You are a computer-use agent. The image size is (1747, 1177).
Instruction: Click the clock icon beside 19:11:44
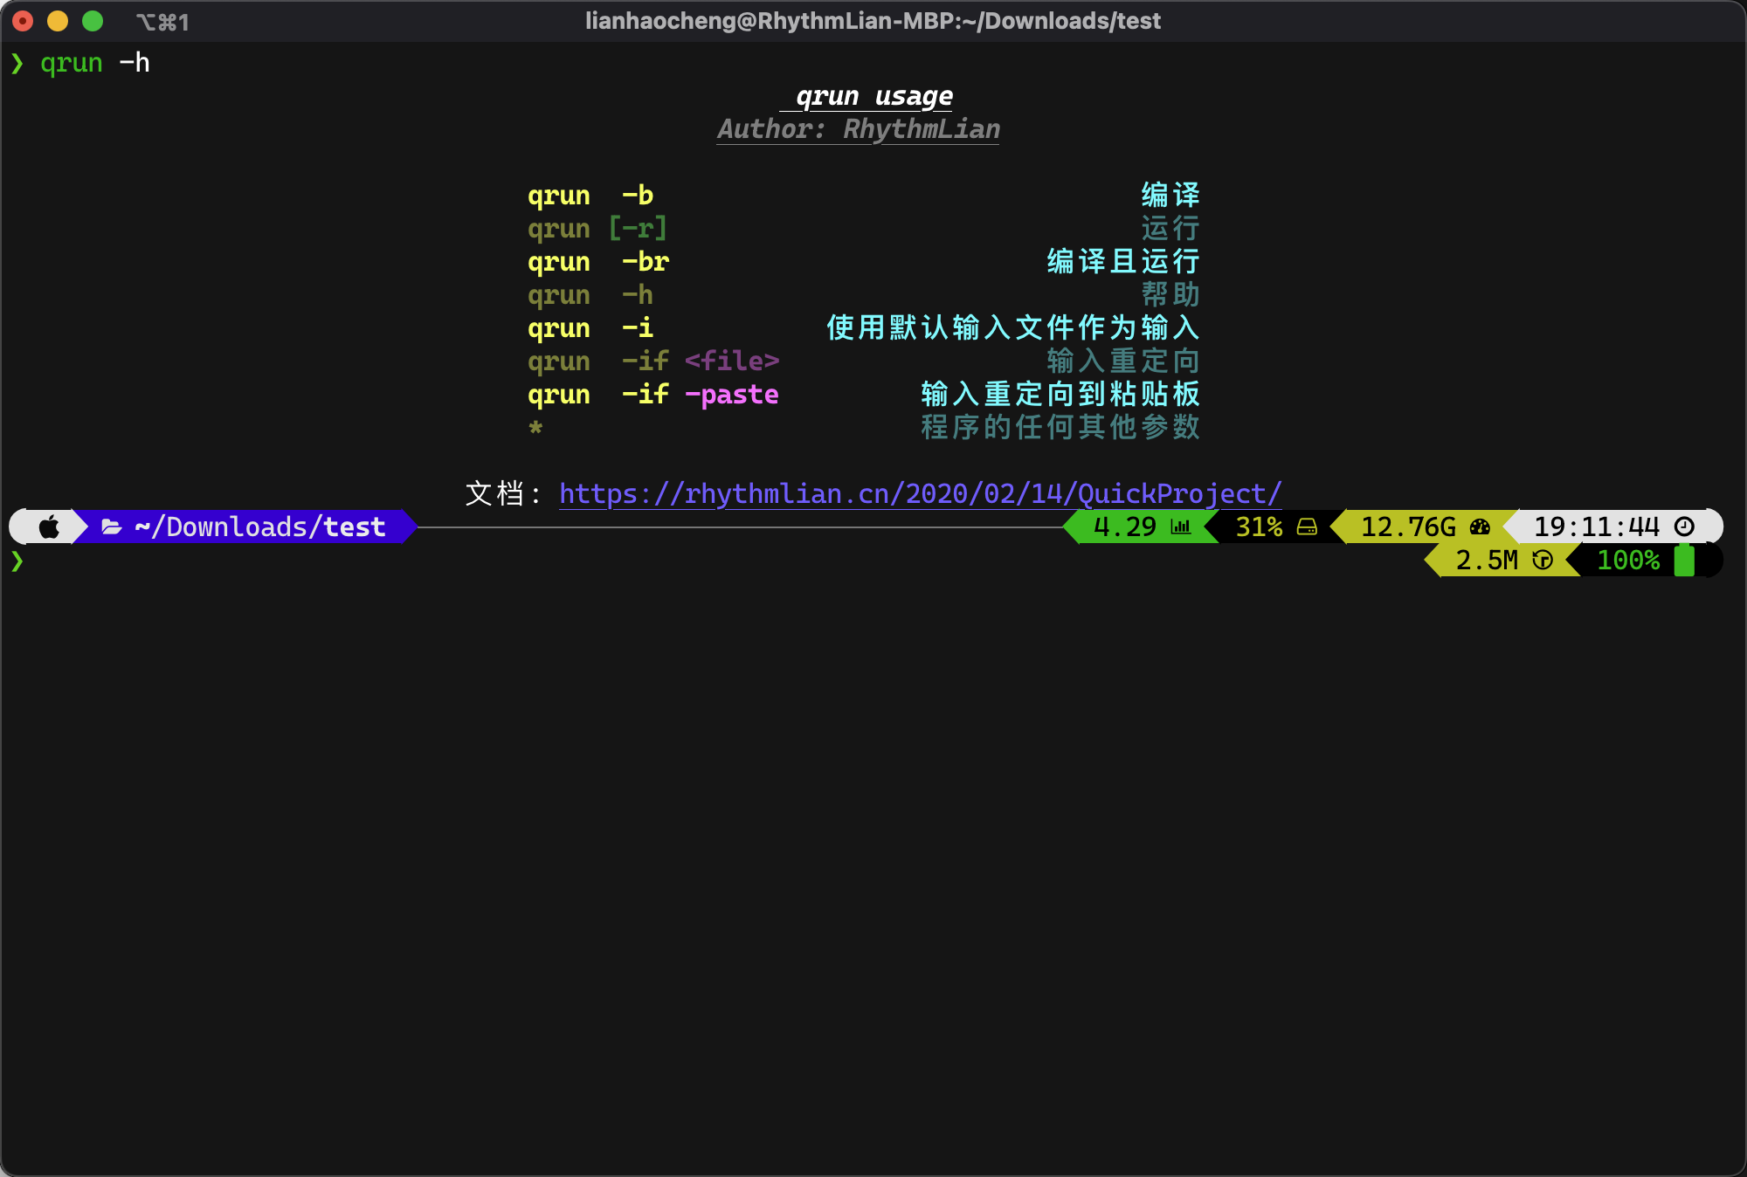1684,527
